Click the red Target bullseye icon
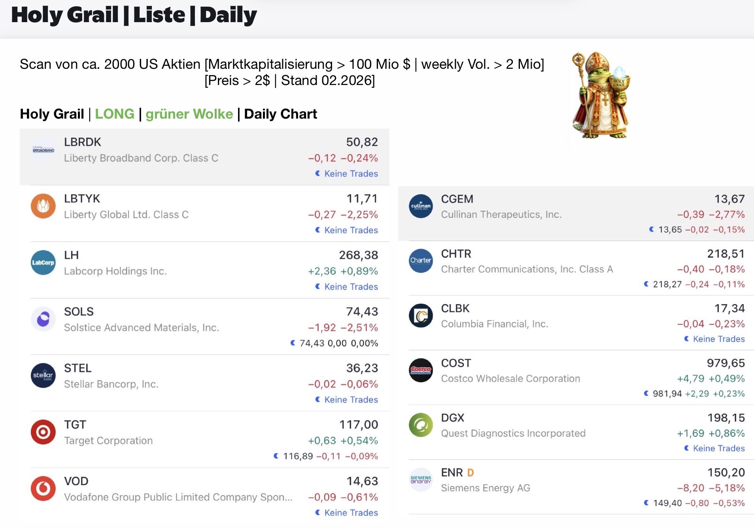The width and height of the screenshot is (754, 529). [43, 432]
